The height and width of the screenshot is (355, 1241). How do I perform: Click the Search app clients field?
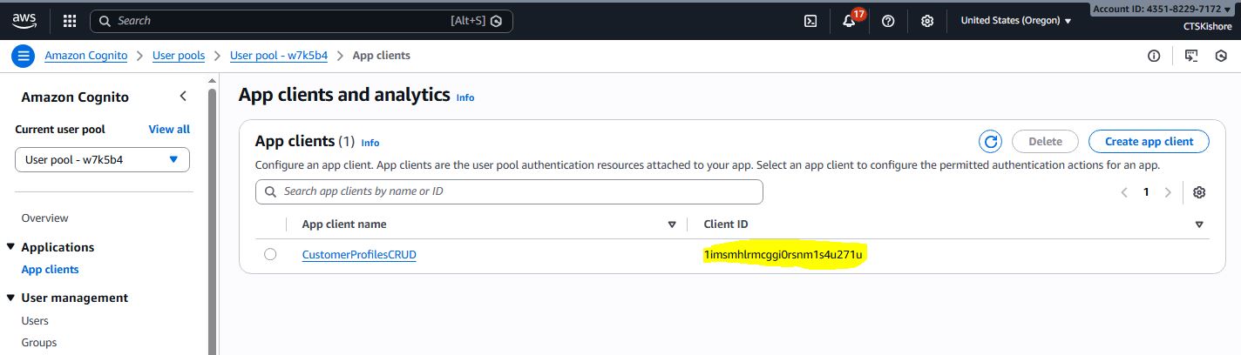[509, 191]
